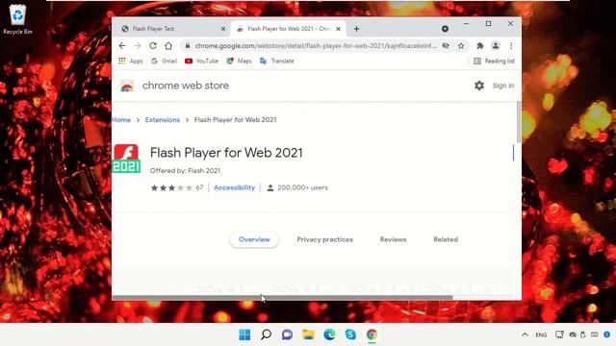
Task: Click the Flash Player 2021 extension icon
Action: click(x=126, y=159)
